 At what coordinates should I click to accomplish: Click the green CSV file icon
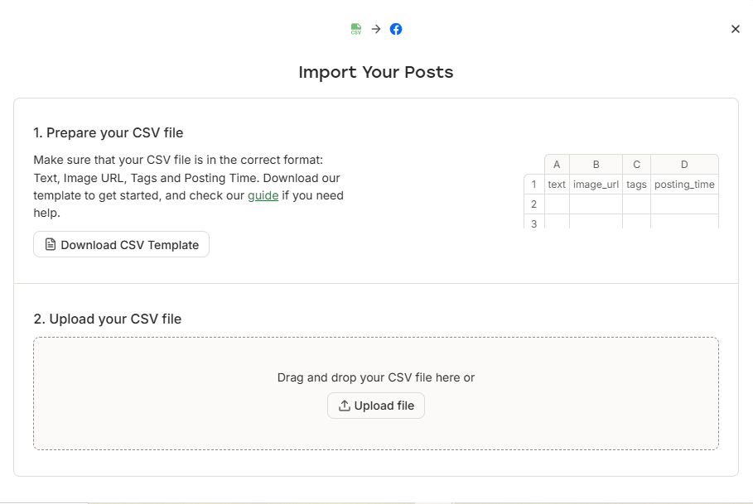pyautogui.click(x=356, y=29)
